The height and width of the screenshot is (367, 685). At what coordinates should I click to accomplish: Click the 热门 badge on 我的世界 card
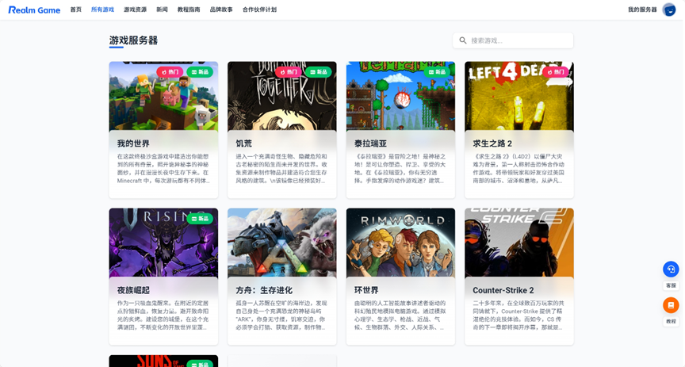coord(170,71)
